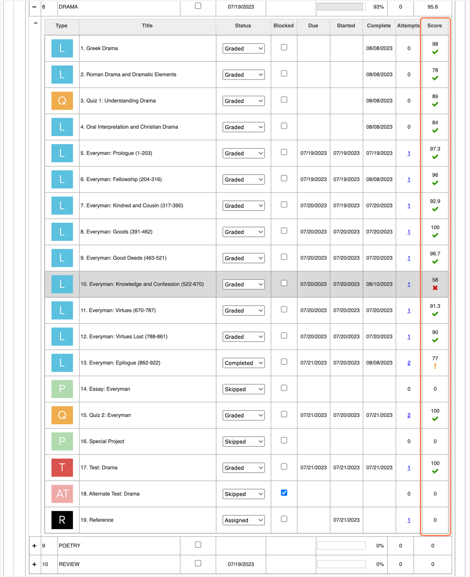This screenshot has width=470, height=577.
Task: Click the L icon for Everyman: Goods
Action: coord(62,232)
